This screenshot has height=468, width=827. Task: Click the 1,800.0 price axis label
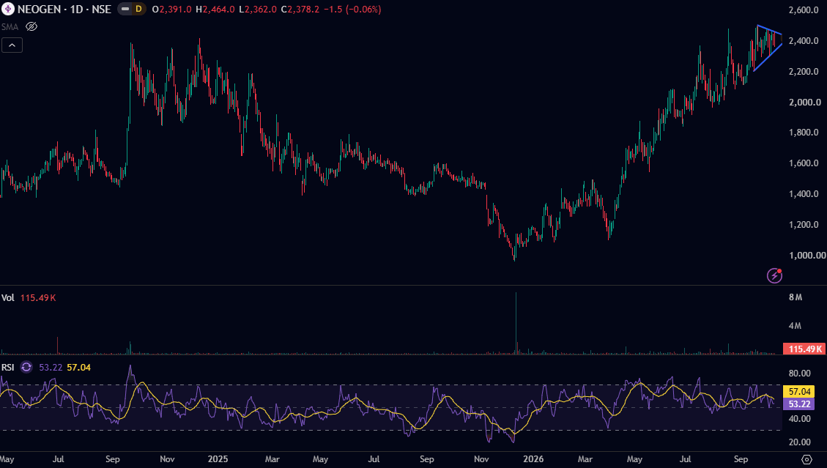pyautogui.click(x=804, y=133)
